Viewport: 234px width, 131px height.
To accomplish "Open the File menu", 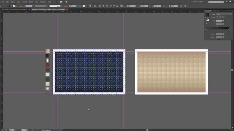I will pyautogui.click(x=3, y=2).
